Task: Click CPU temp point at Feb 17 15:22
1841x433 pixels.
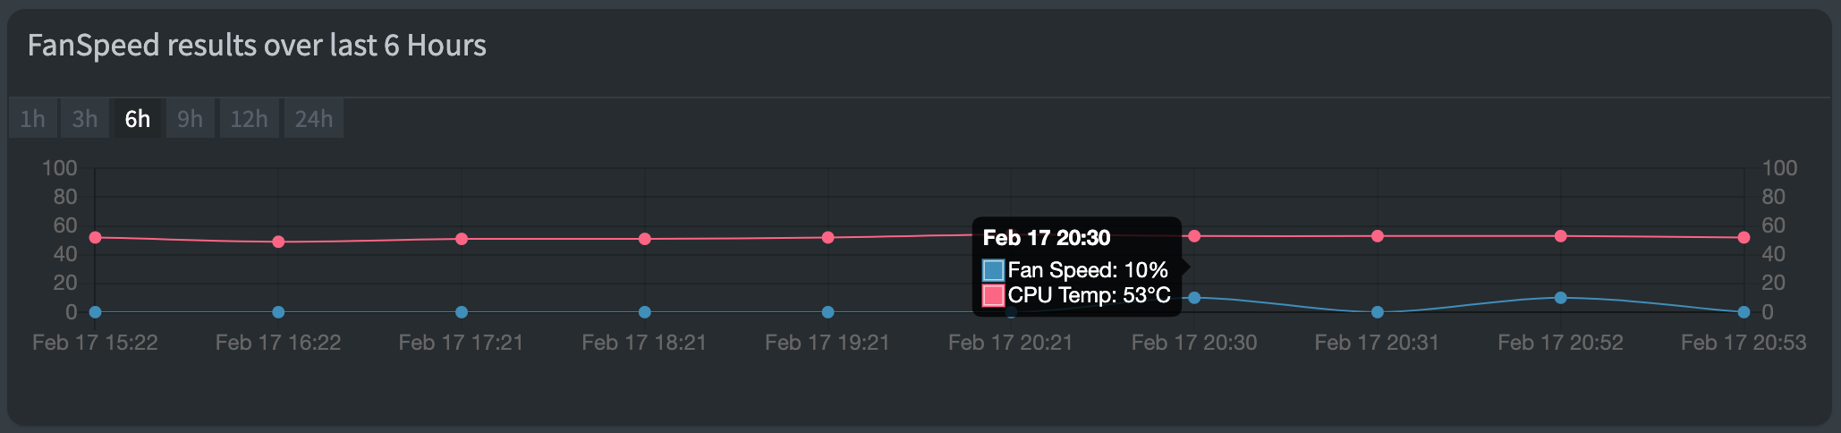Action: [x=95, y=237]
